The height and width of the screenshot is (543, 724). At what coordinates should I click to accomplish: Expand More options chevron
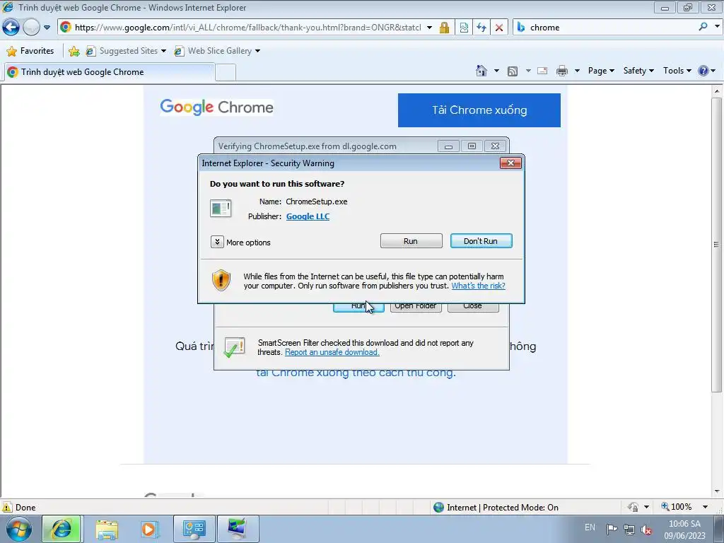coord(217,242)
